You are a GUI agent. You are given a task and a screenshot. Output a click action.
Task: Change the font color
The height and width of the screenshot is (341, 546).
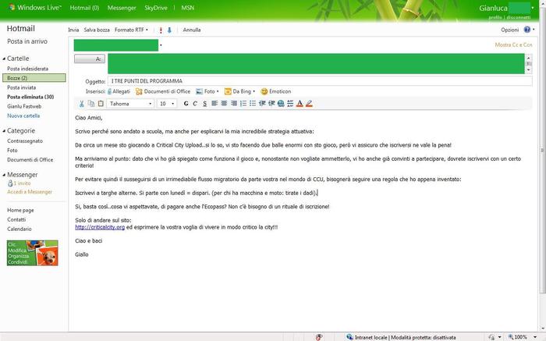click(x=300, y=104)
